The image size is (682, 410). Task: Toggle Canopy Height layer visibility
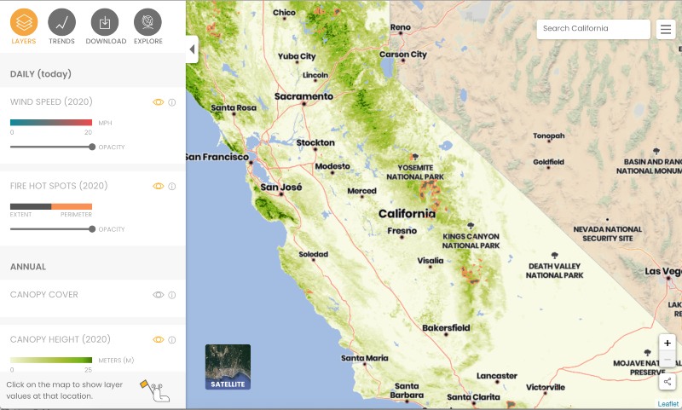tap(158, 339)
